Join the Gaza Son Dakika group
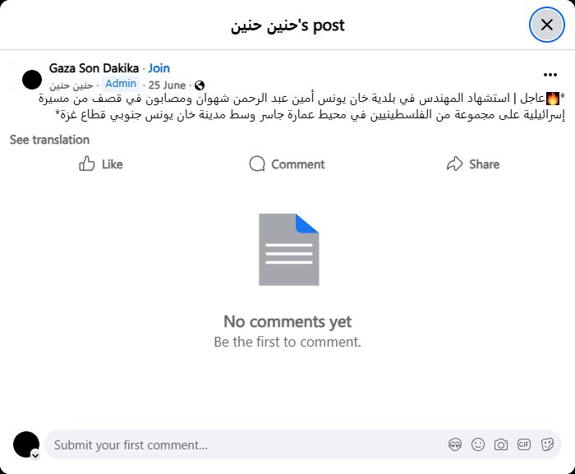Screen dimensions: 575x474 coord(159,68)
